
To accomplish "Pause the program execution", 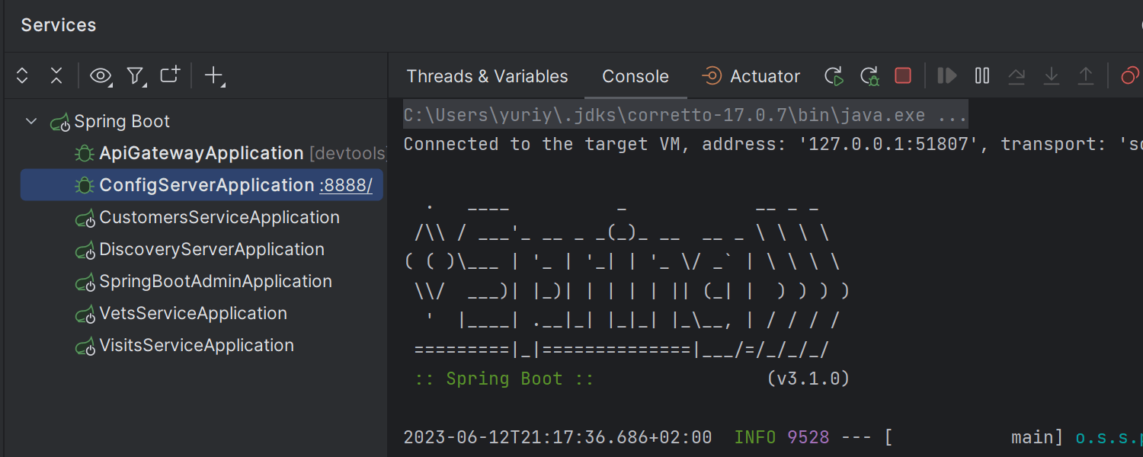I will click(x=982, y=75).
